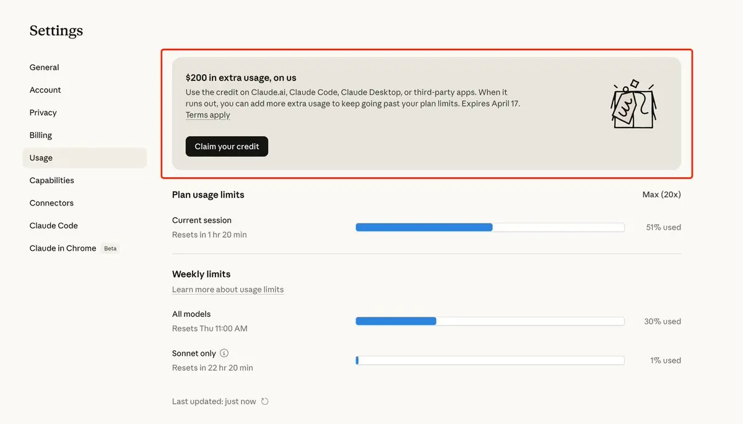This screenshot has height=424, width=743.
Task: Click the refresh icon beside Last updated
Action: (x=265, y=402)
